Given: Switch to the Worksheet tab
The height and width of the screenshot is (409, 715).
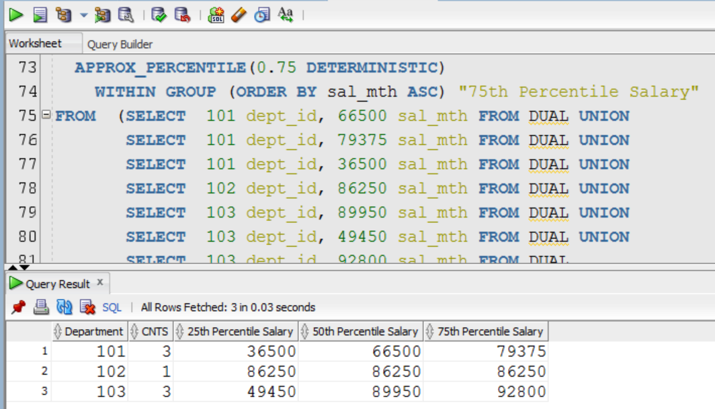Looking at the screenshot, I should [35, 44].
